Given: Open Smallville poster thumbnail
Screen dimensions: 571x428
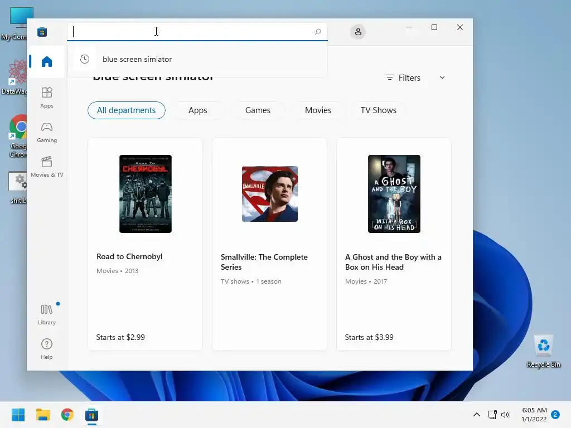Looking at the screenshot, I should click(x=270, y=194).
